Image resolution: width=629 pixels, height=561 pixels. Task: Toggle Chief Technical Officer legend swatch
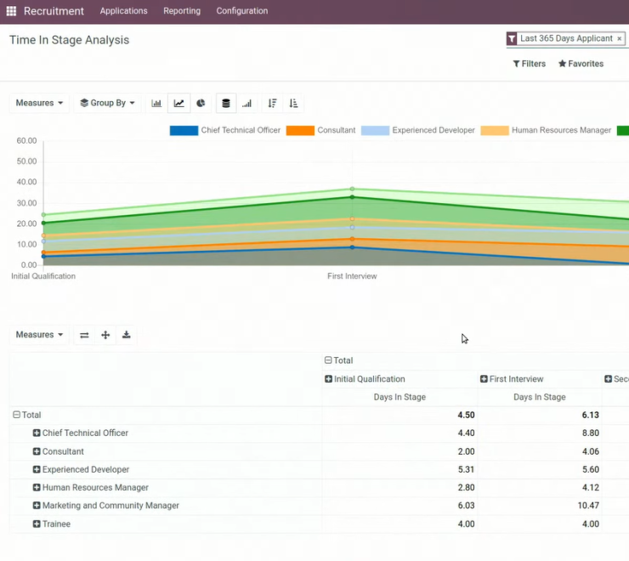(x=184, y=130)
